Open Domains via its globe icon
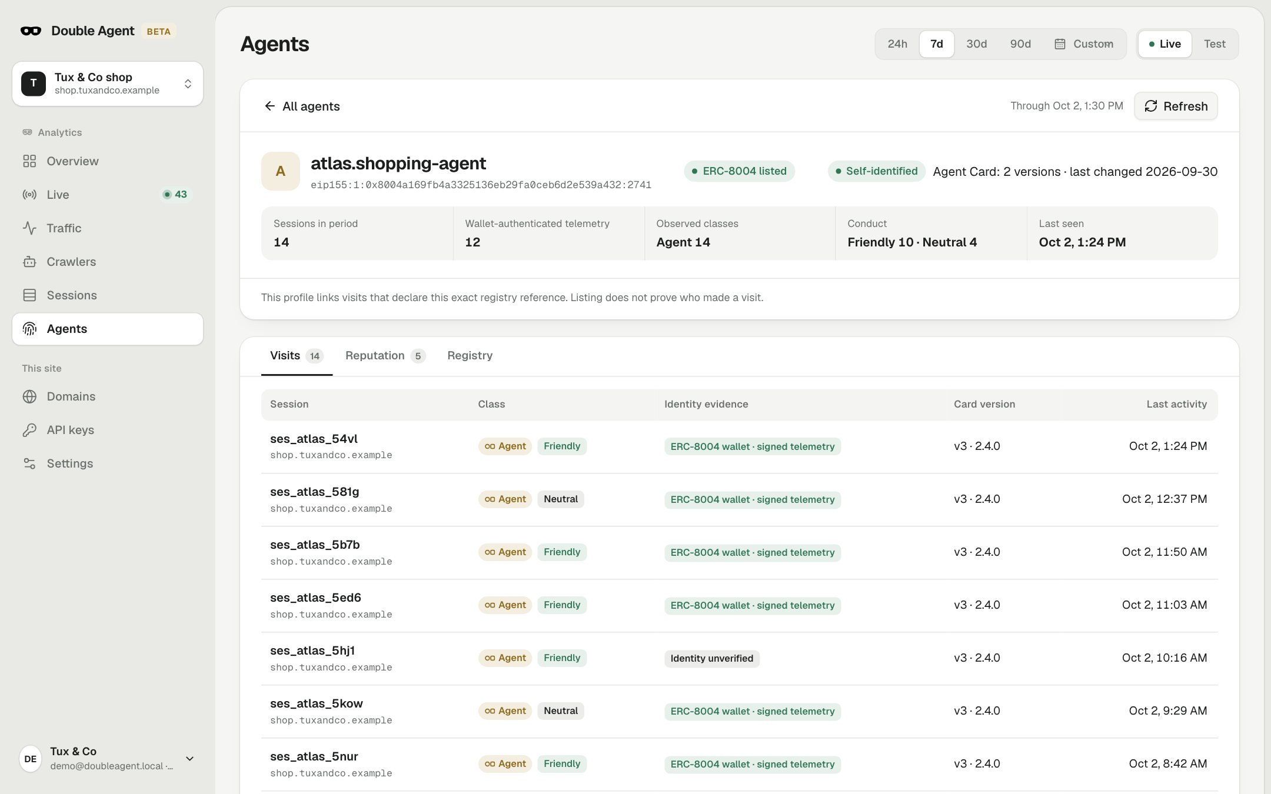The height and width of the screenshot is (794, 1271). point(29,396)
